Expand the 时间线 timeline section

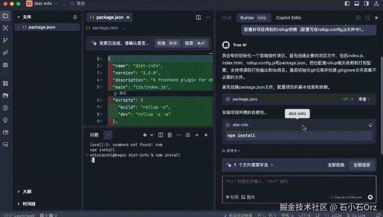[x=18, y=204]
